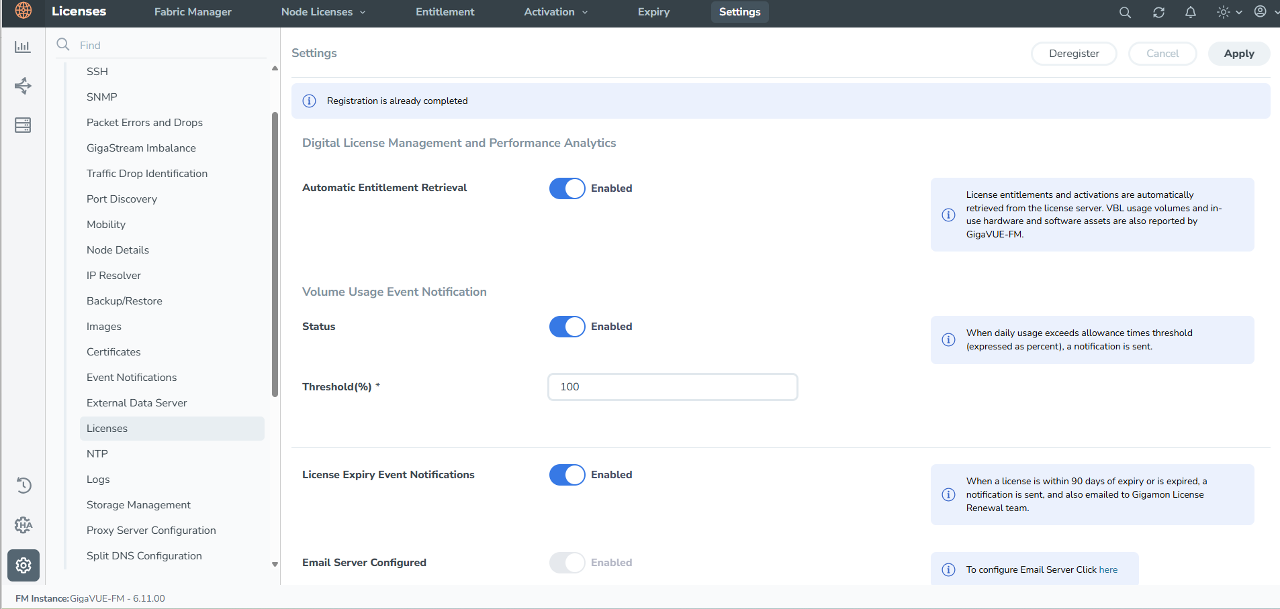1280x609 pixels.
Task: Open the theme brightness sun icon
Action: [x=1224, y=12]
